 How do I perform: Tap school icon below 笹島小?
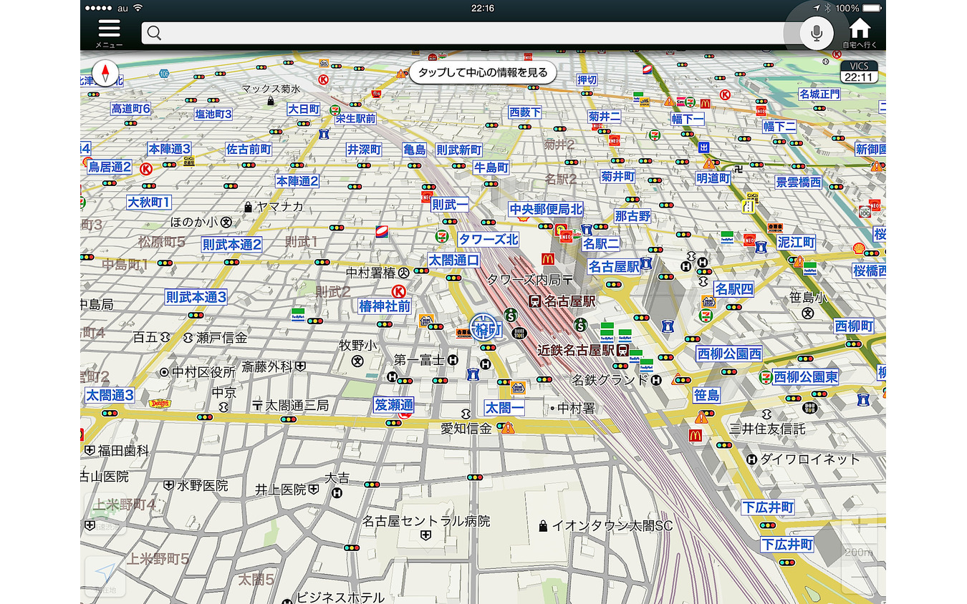click(808, 313)
